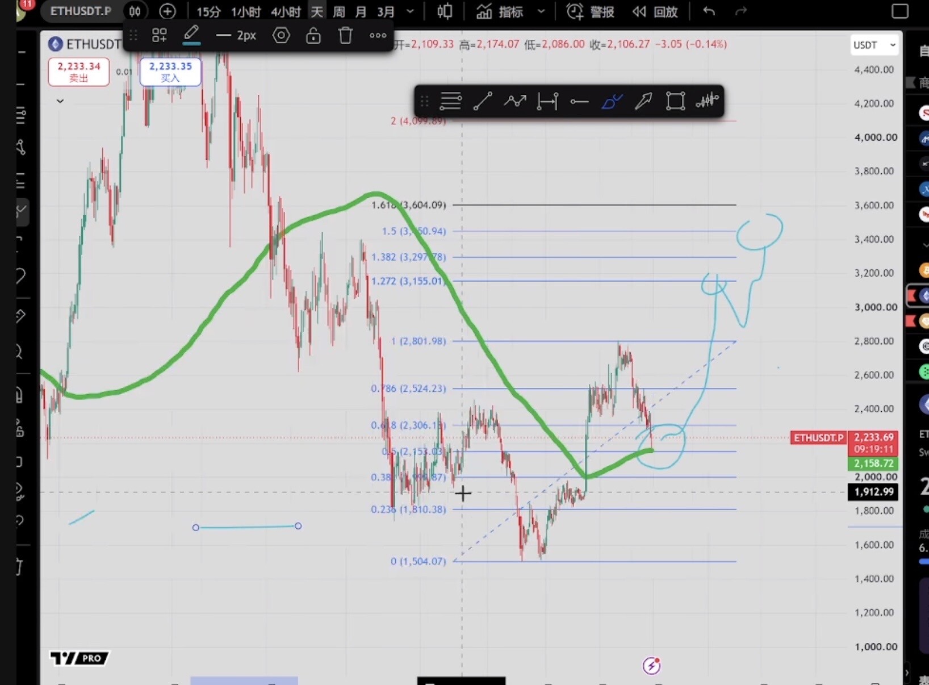Screen dimensions: 929x685
Task: Open drawing templates grid icon
Action: [x=160, y=35]
